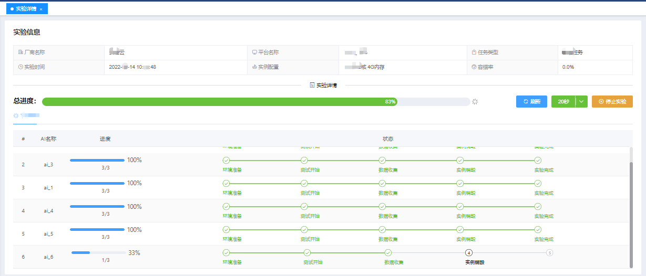Click the loading spinner beside total progress bar
The width and height of the screenshot is (646, 276).
[x=475, y=102]
